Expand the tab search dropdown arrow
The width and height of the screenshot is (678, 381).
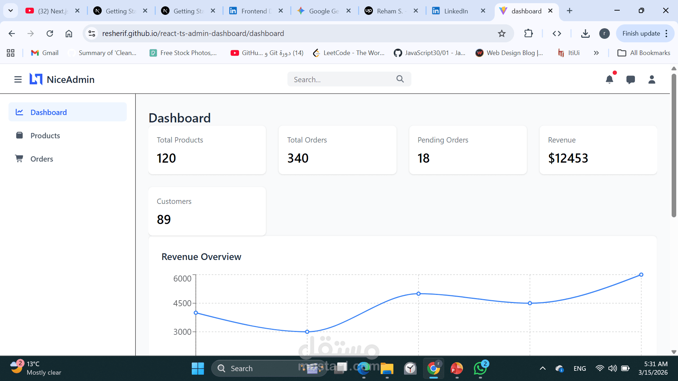11,11
